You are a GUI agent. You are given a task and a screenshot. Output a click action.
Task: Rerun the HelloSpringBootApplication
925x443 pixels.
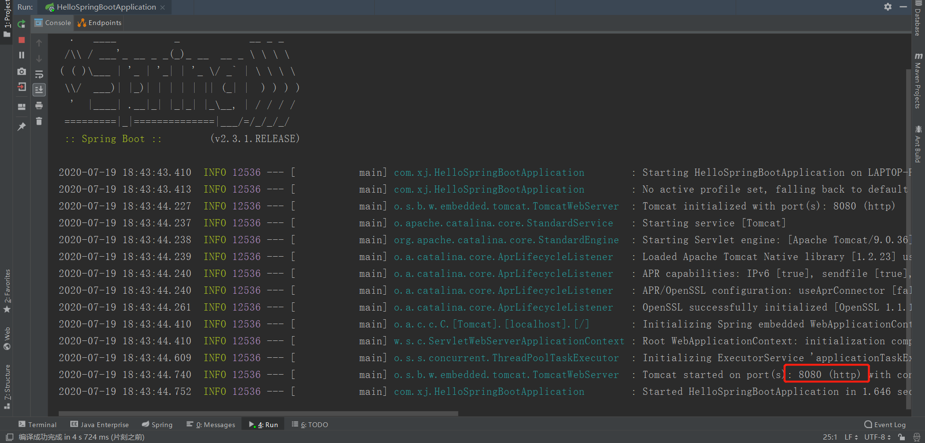tap(21, 24)
